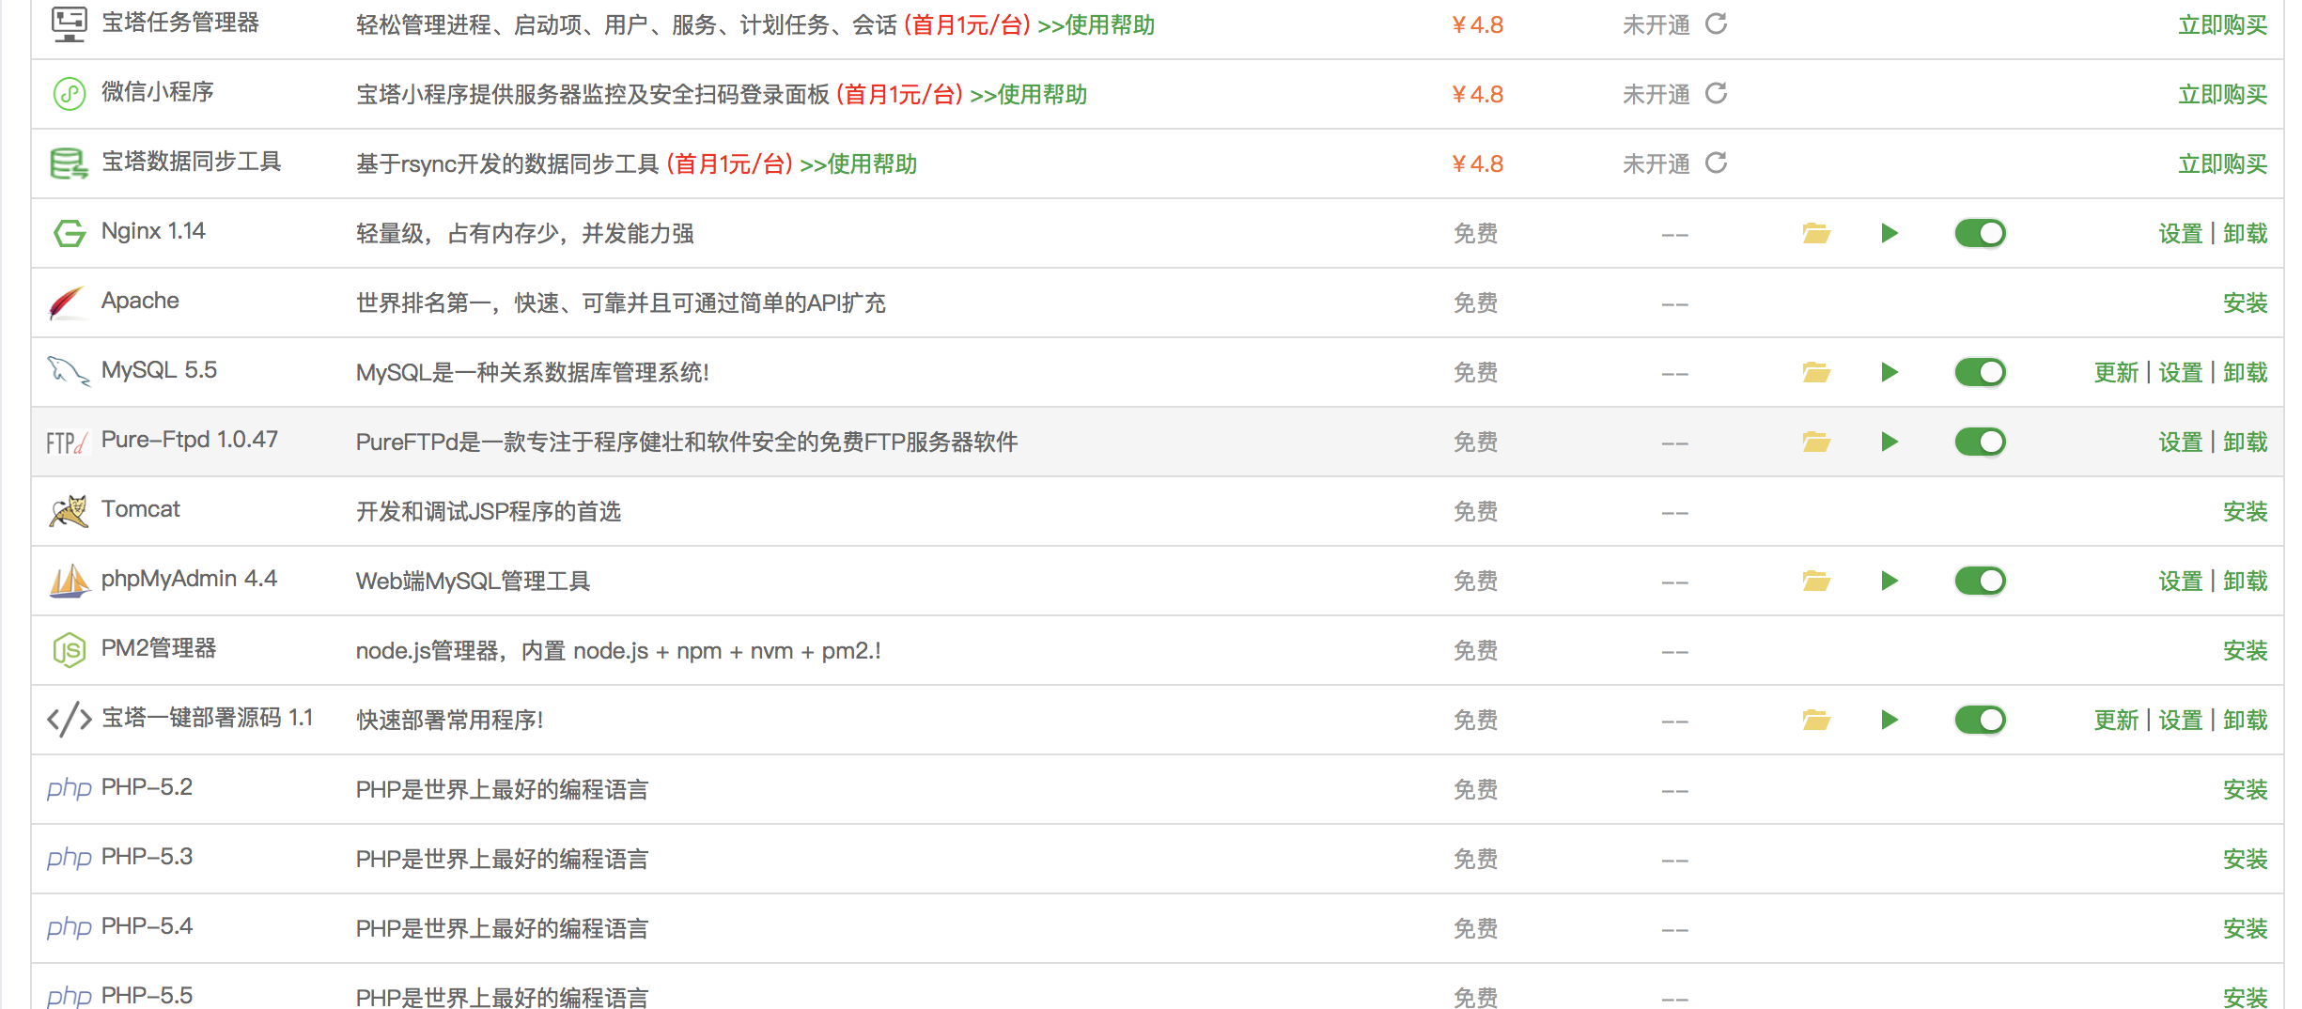This screenshot has width=2302, height=1009.
Task: Toggle the 宝塔一键部署源码 switch
Action: point(1980,720)
